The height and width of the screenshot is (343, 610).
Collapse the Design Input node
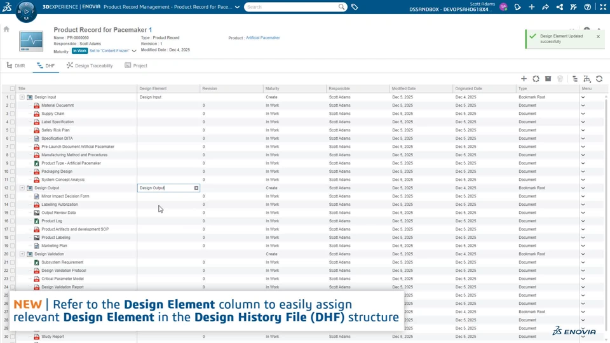pyautogui.click(x=22, y=97)
